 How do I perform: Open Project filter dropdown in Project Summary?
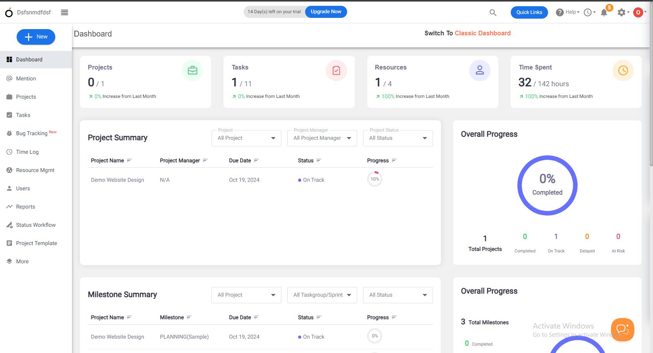tap(246, 138)
